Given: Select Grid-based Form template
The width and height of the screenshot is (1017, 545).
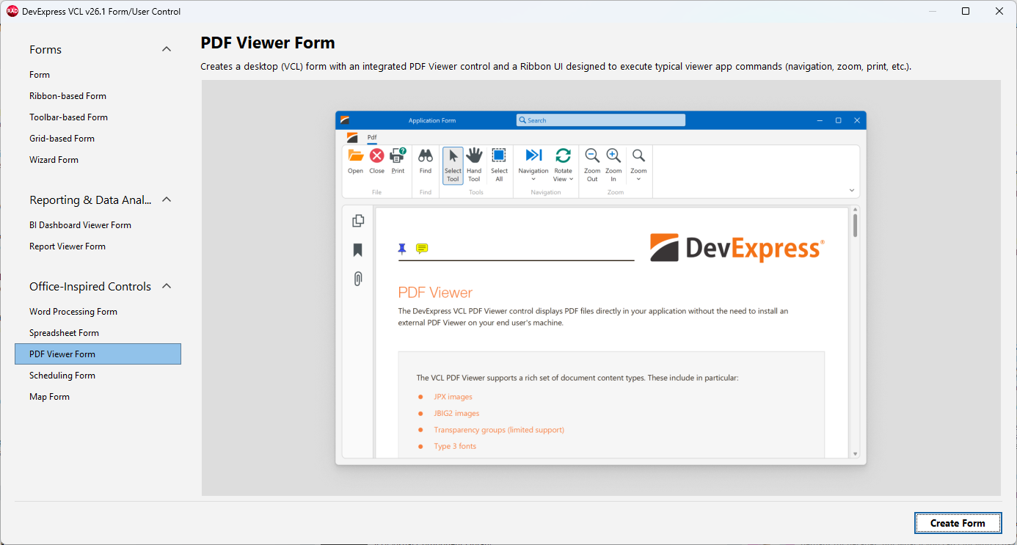Looking at the screenshot, I should [98, 139].
